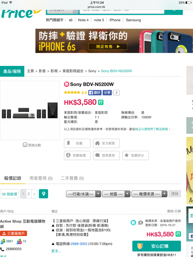Click 家庭影院組合 in breadcrumb
The width and height of the screenshot is (193, 257).
click(73, 71)
